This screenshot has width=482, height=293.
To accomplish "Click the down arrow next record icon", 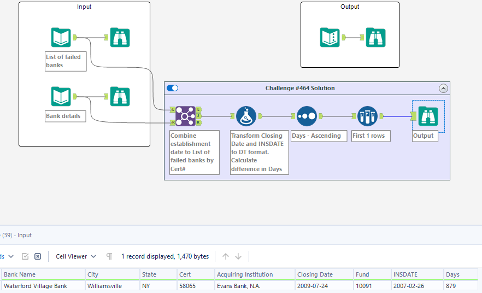I will coord(238,256).
